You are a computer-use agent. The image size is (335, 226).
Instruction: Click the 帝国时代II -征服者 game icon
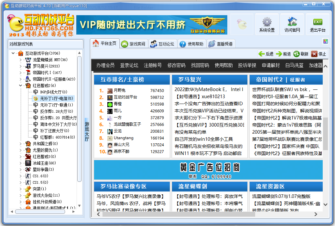28,79
